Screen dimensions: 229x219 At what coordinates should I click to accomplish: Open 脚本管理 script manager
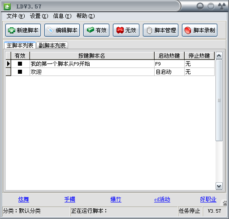[160, 30]
